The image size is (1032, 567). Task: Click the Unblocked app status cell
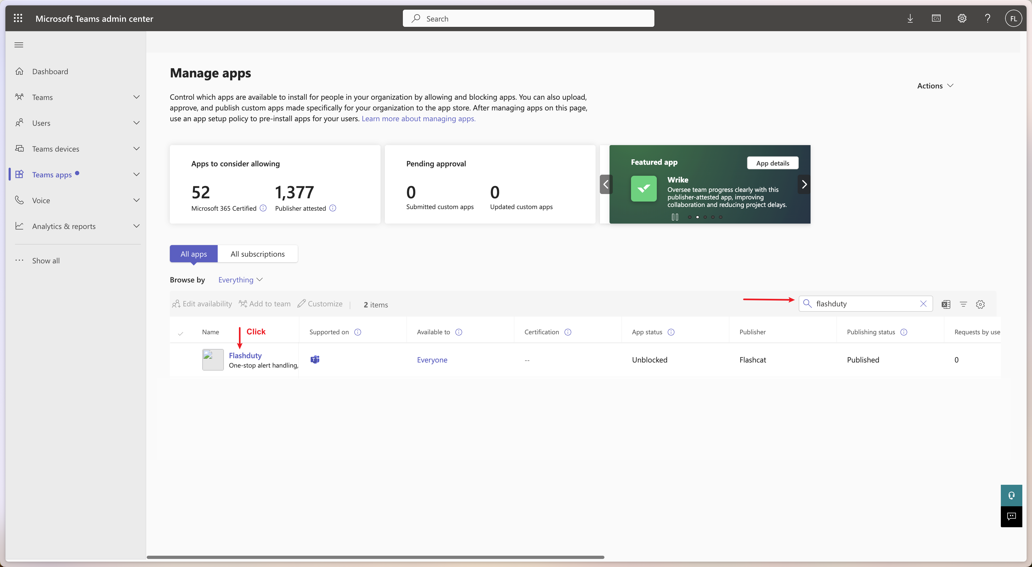pos(649,360)
